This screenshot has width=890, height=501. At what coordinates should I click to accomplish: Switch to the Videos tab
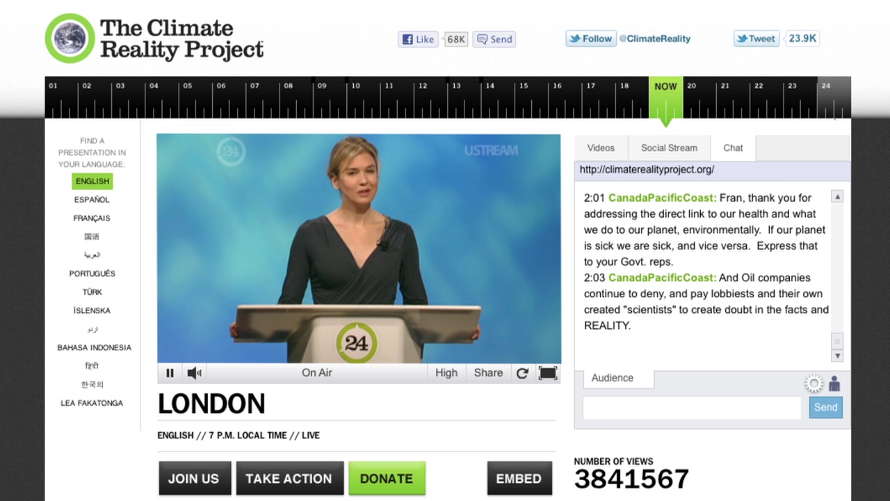tap(601, 148)
